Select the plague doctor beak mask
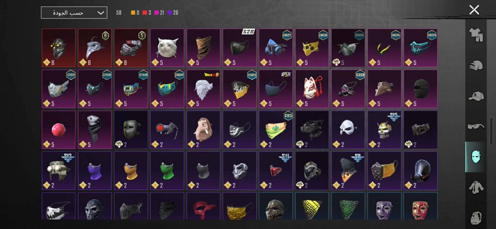The width and height of the screenshot is (496, 229). coord(95,48)
